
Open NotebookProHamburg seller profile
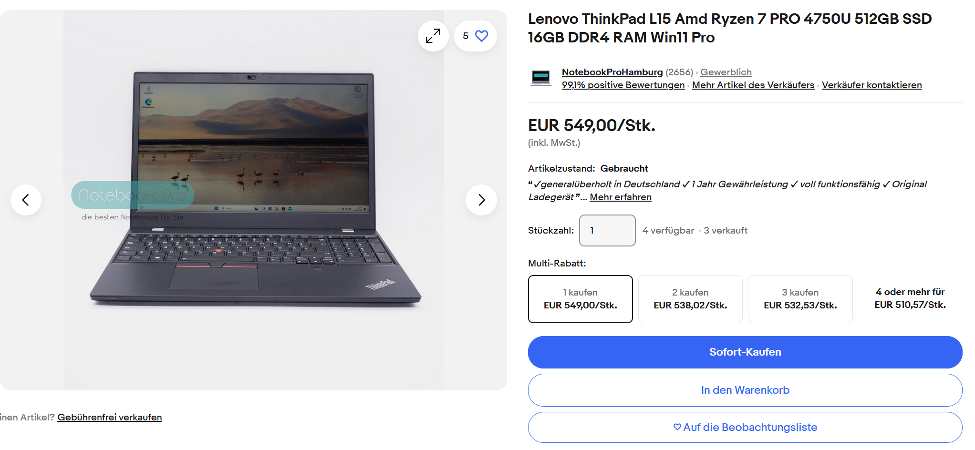click(x=612, y=72)
